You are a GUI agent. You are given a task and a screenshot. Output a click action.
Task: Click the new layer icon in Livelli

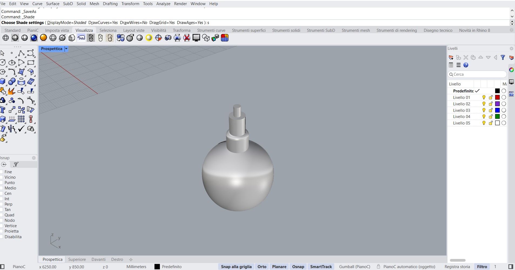(451, 57)
